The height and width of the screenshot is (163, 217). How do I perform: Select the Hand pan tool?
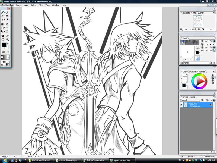[3, 39]
